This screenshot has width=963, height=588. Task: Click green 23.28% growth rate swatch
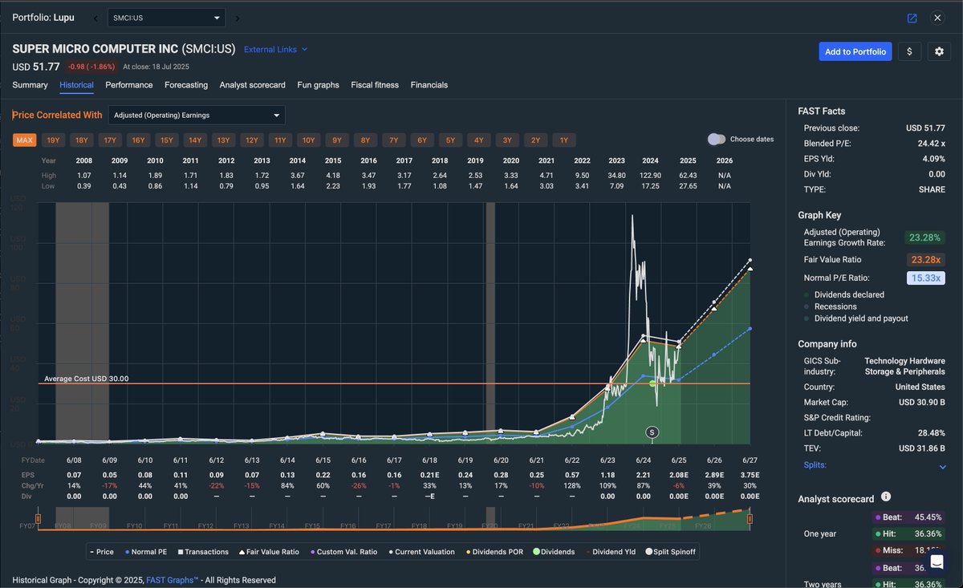(924, 237)
